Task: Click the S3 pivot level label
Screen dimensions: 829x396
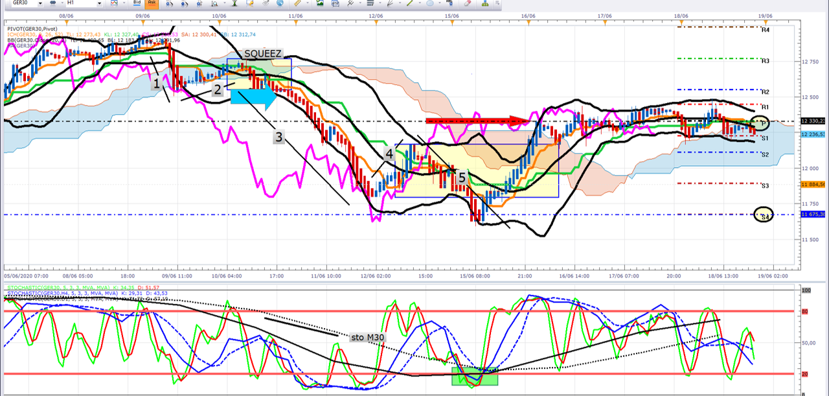Action: coord(765,186)
